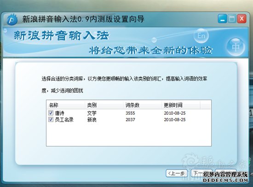Uncheck the 员工名录 dictionary checkbox
Image resolution: width=253 pixels, height=187 pixels.
click(x=51, y=119)
